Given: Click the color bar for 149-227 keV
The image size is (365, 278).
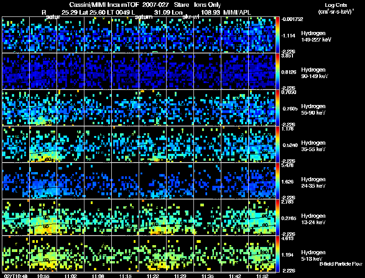Looking at the screenshot, I should [x=277, y=35].
